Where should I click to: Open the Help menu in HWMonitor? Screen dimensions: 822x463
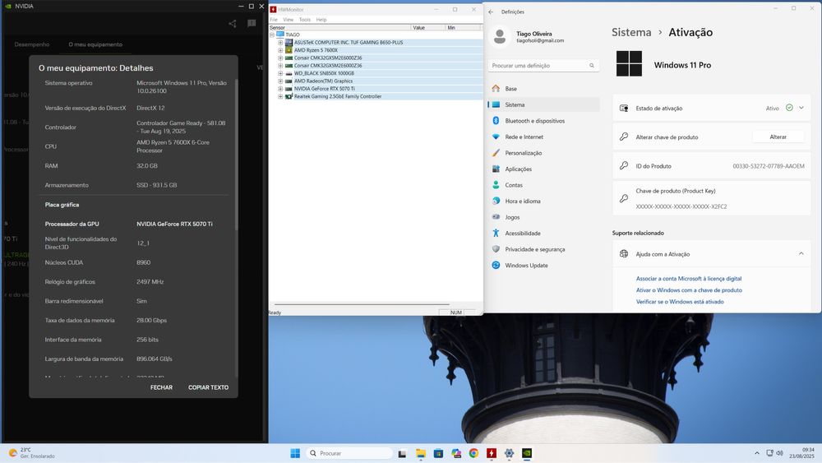coord(321,20)
